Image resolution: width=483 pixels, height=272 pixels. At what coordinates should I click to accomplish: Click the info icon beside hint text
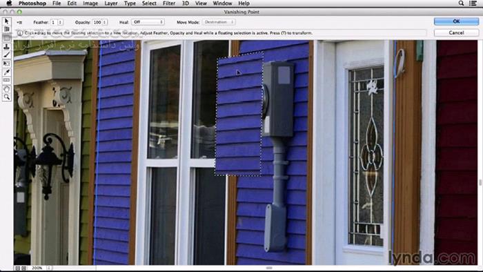20,33
